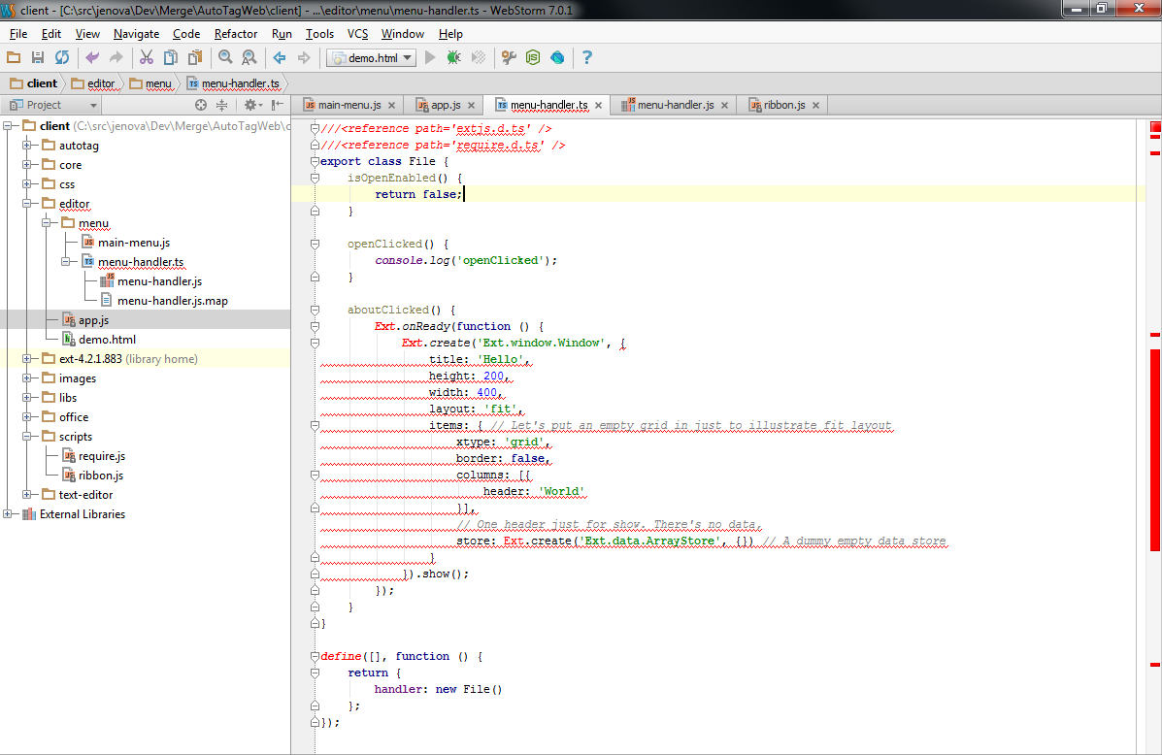Click the Paste clipboard icon

pos(195,58)
